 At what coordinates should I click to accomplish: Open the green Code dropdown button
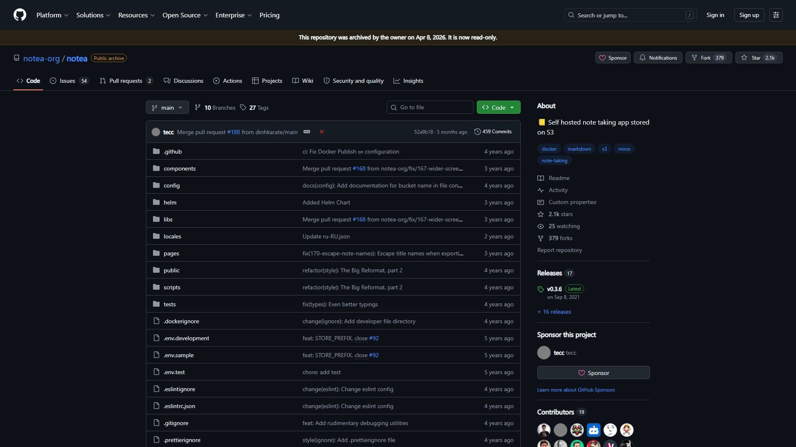click(498, 108)
